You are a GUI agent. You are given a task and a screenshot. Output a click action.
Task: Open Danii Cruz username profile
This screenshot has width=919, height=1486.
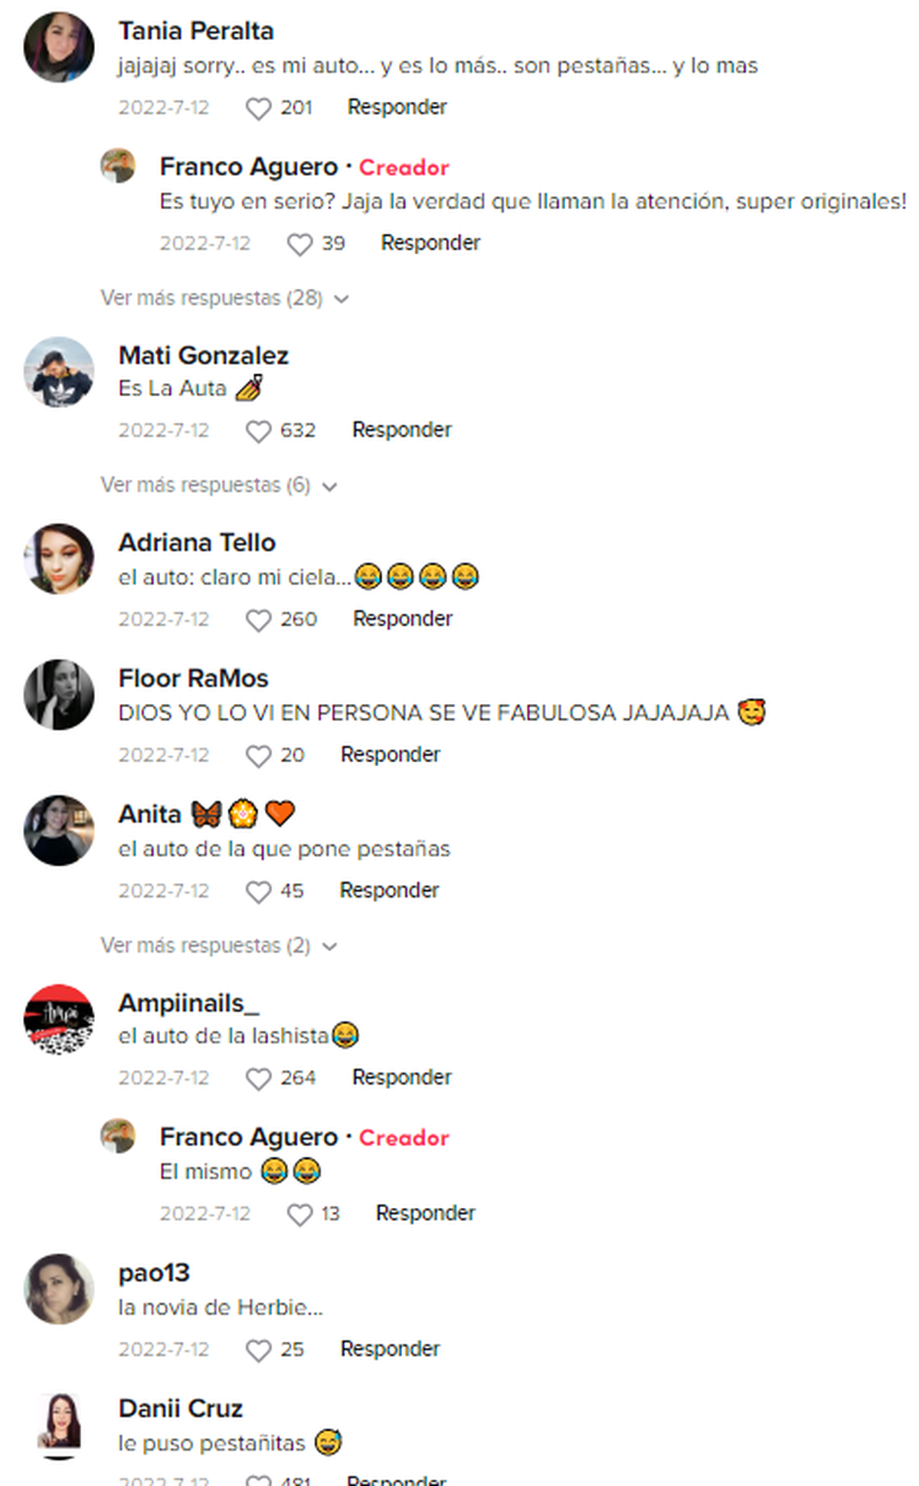pos(180,1408)
